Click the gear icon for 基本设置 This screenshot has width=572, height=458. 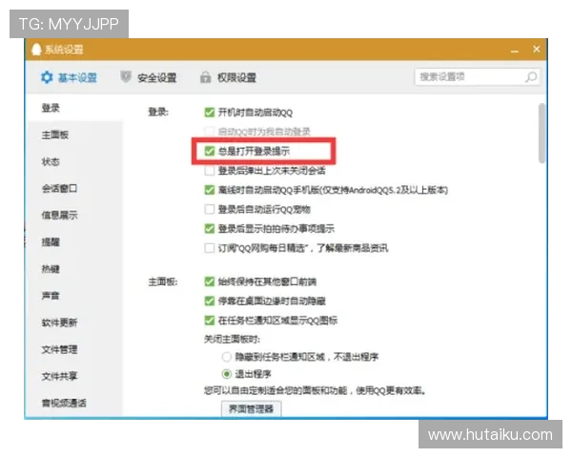click(x=47, y=77)
